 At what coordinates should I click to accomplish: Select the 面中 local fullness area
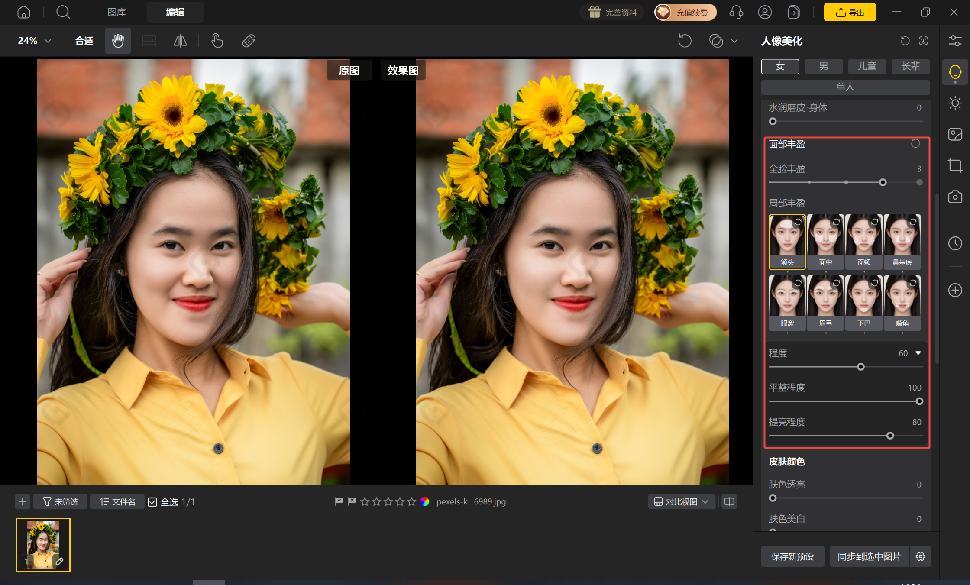coord(825,242)
